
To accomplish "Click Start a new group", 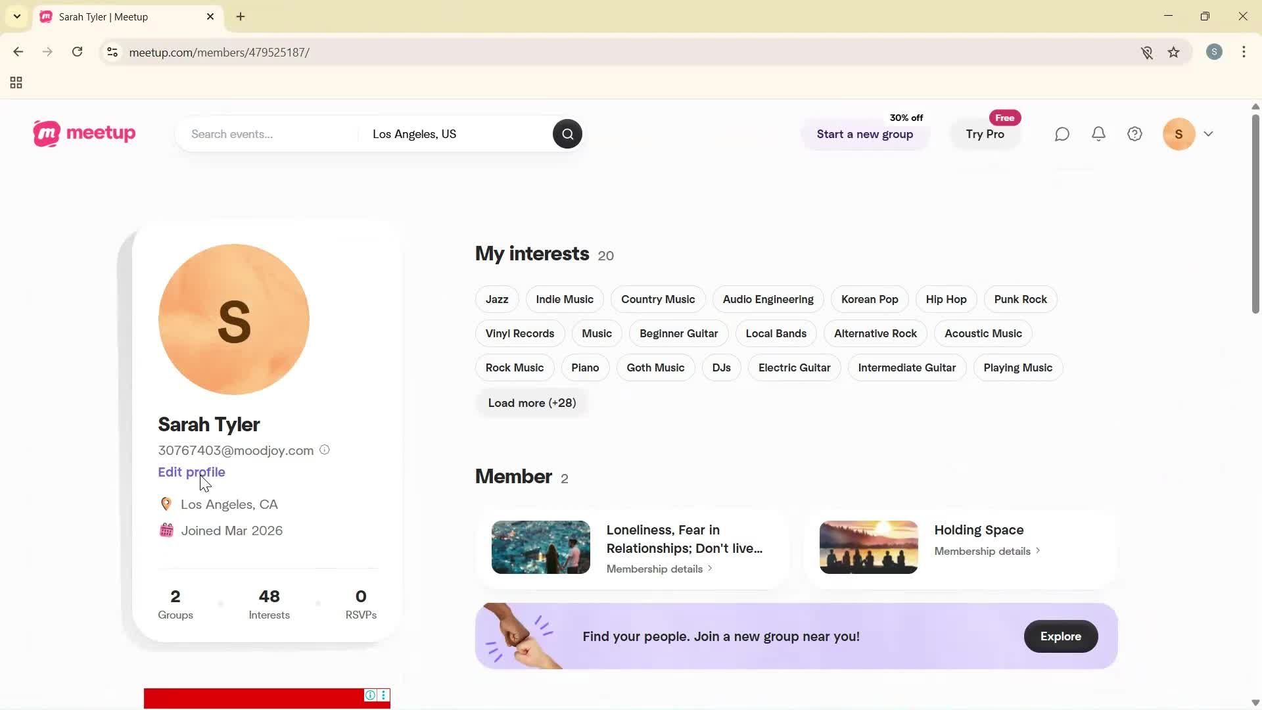I will (864, 134).
